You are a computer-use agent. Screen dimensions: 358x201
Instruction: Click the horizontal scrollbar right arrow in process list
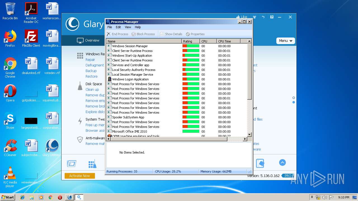tap(245, 139)
